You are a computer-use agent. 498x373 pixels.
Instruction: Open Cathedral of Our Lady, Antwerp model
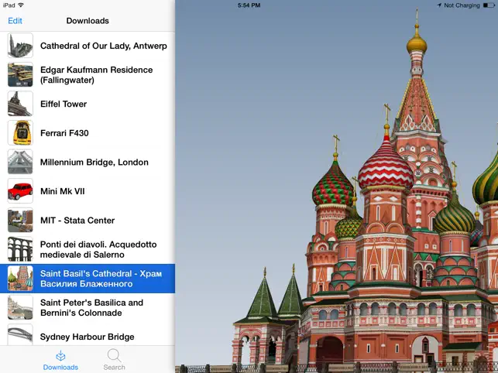coord(88,46)
